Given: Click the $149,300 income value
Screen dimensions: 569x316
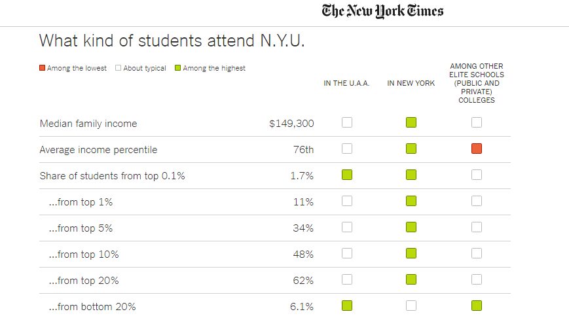Looking at the screenshot, I should [291, 124].
